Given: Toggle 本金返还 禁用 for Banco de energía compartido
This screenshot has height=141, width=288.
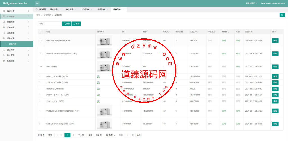Looking at the screenshot, I should click(210, 40).
